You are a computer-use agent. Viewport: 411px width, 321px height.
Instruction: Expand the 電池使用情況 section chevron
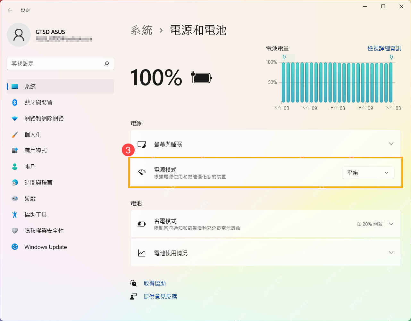point(391,252)
